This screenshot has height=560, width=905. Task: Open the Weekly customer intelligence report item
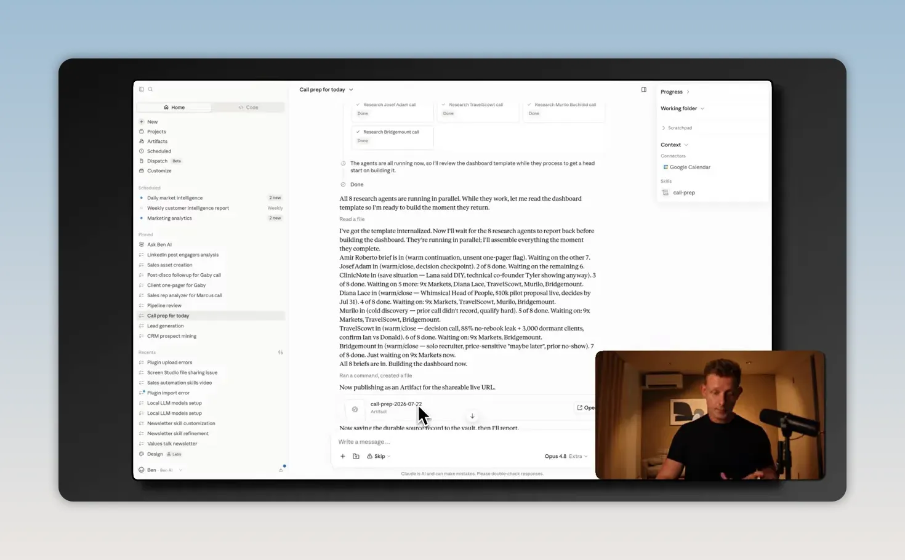coord(211,208)
